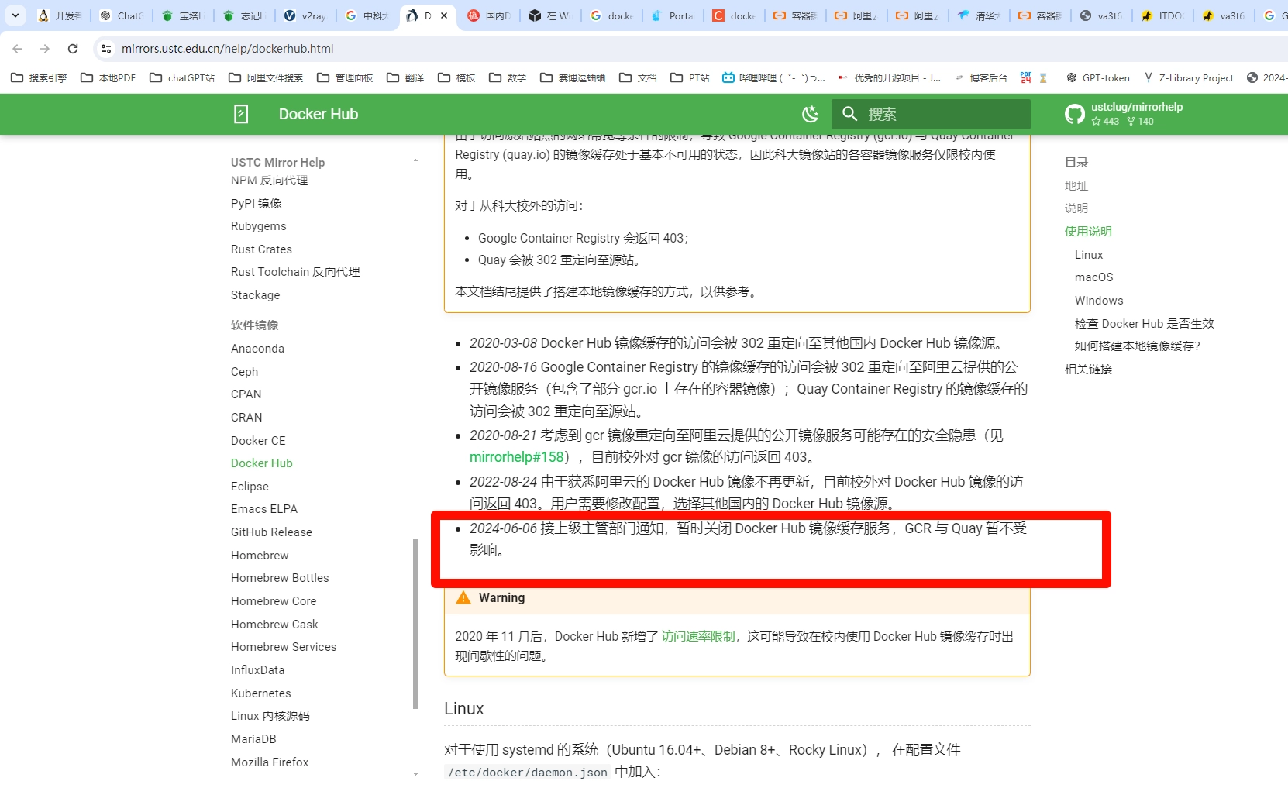This screenshot has width=1288, height=788.
Task: Reload the page with the refresh icon
Action: (x=73, y=48)
